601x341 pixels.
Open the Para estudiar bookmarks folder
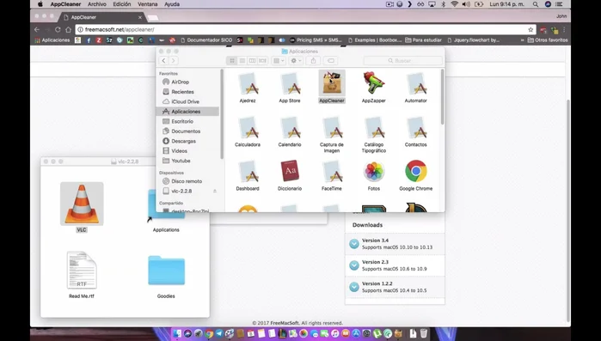click(x=424, y=40)
